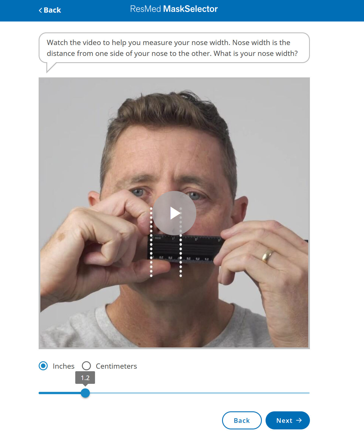Screen dimensions: 364x434
Task: Click the ResMed MaskSelector logo
Action: point(174,9)
